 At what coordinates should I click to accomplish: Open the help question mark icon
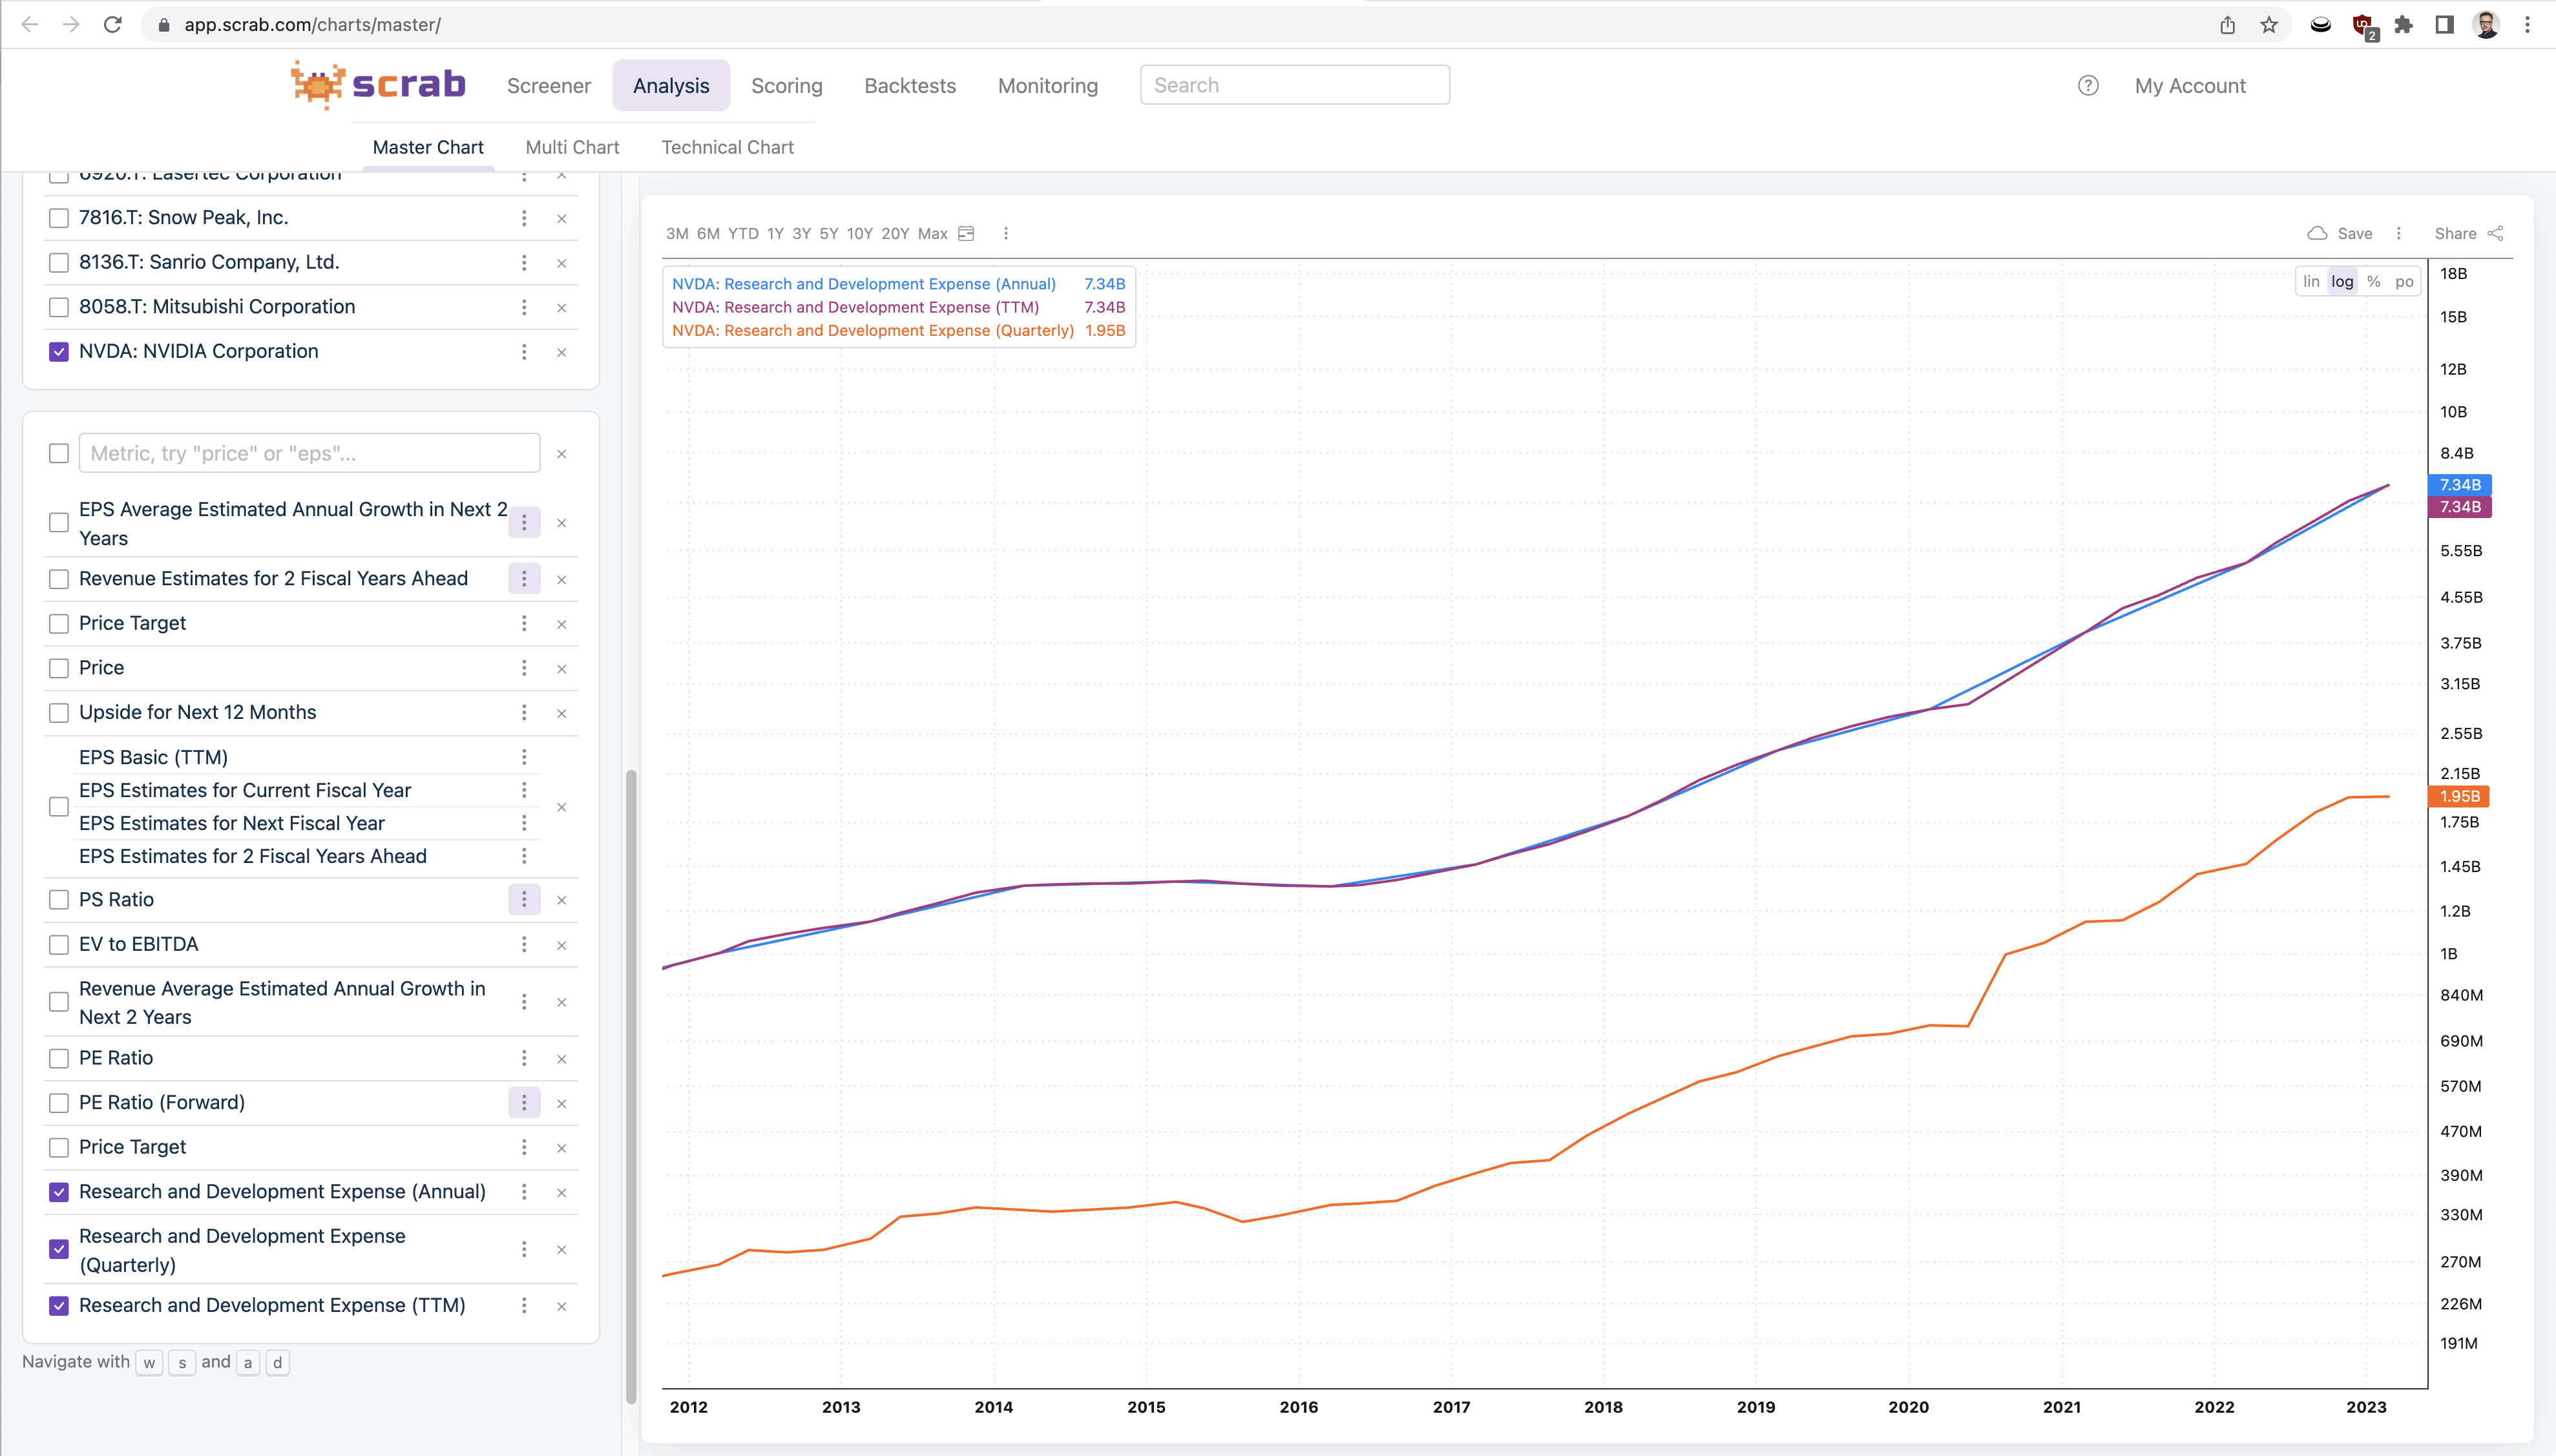click(2088, 86)
